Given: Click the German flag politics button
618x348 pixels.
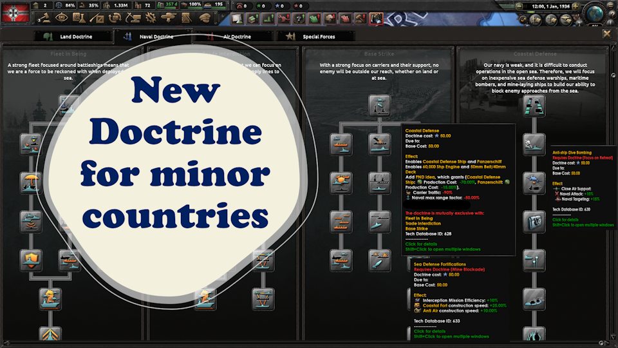Looking at the screenshot, I should click(x=15, y=12).
